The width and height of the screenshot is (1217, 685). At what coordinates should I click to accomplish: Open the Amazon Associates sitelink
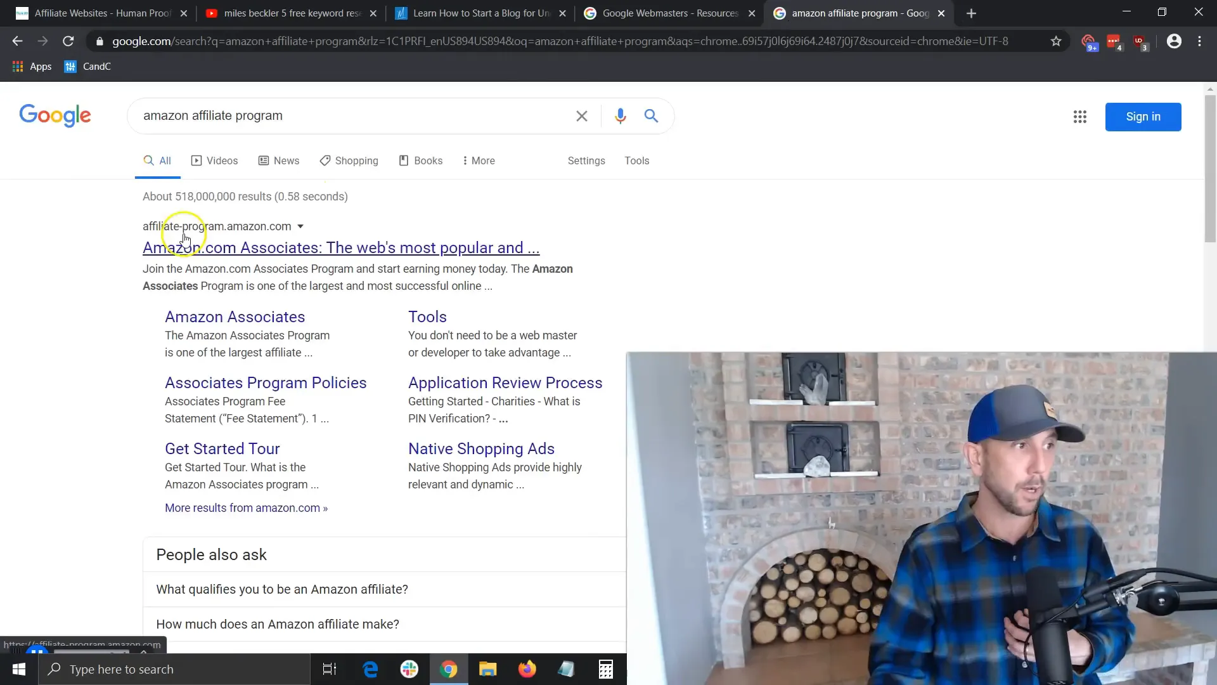pyautogui.click(x=235, y=317)
